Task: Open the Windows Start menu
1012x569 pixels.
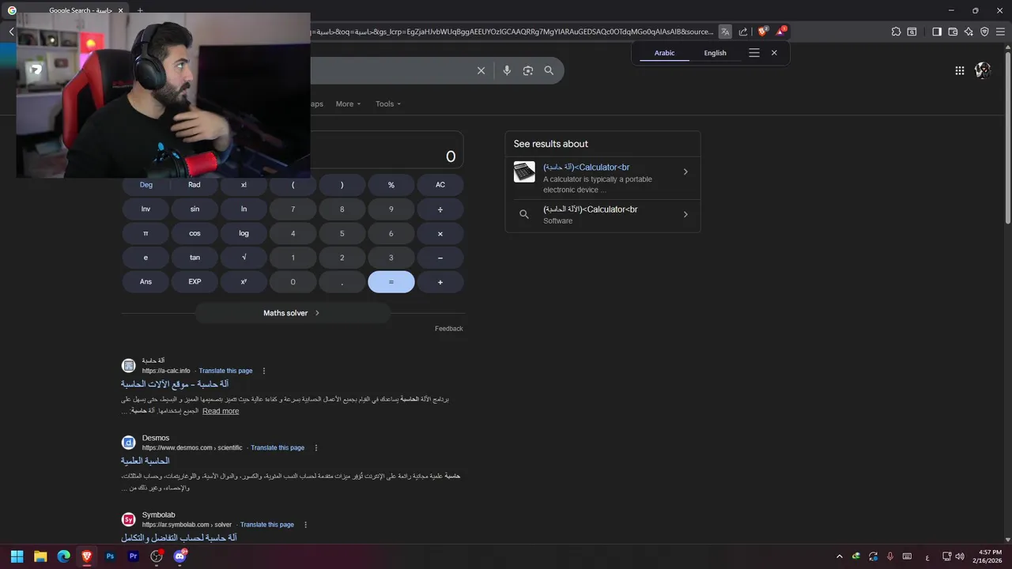Action: 17,556
